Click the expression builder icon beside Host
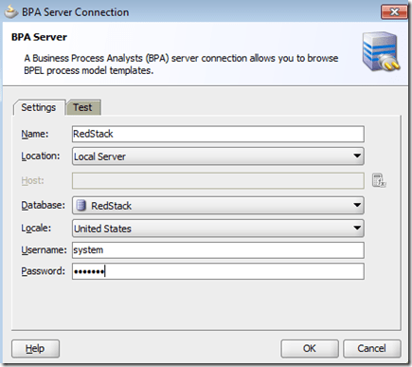Screen dimensions: 412x367 coord(379,180)
